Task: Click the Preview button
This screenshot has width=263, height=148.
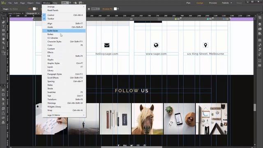Action: (213, 3)
